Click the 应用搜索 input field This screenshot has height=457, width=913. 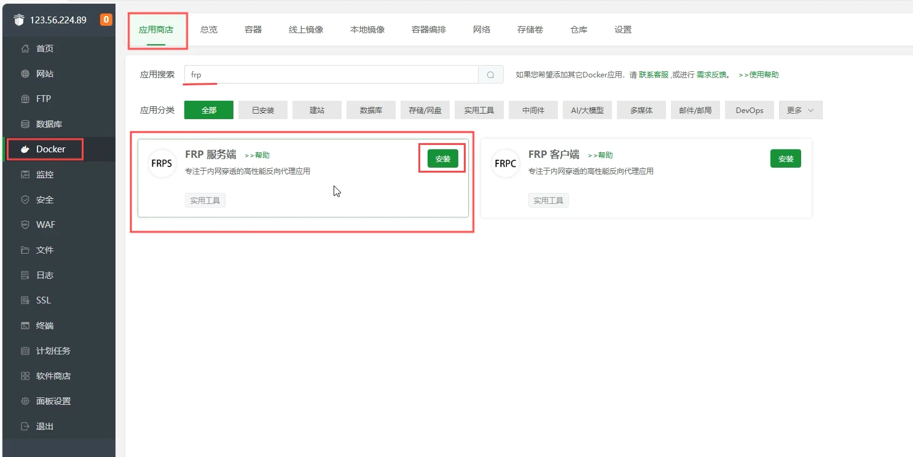[332, 75]
